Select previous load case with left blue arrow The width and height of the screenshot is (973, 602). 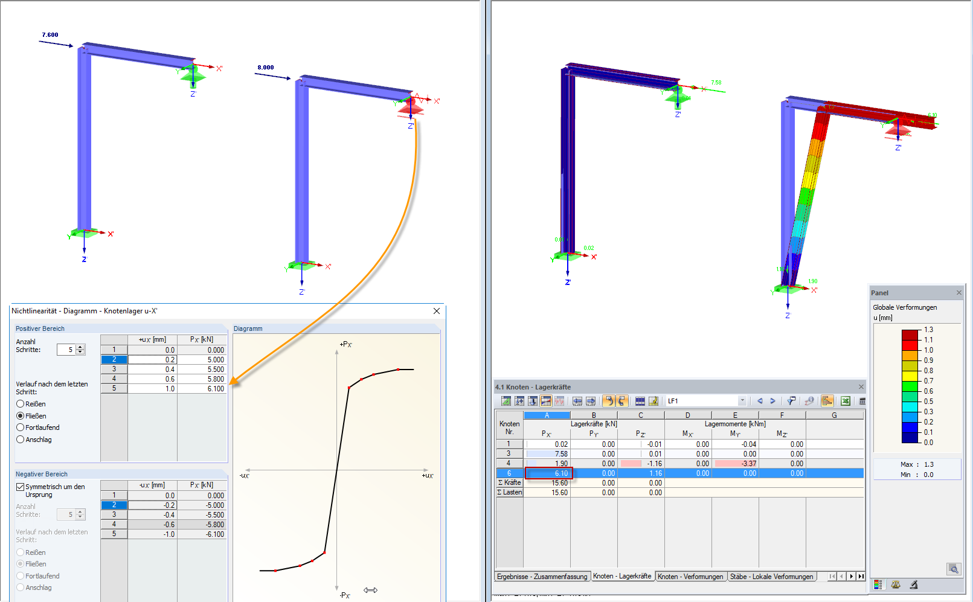(760, 401)
